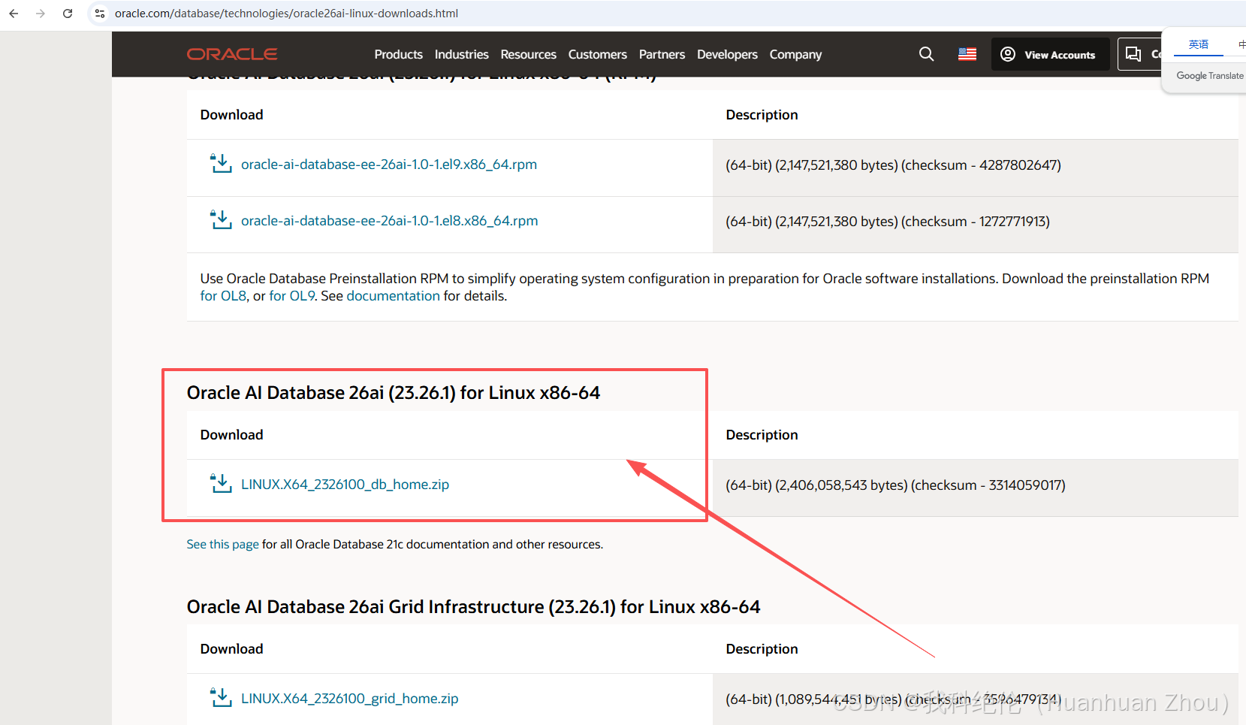This screenshot has width=1246, height=725.
Task: Select the 英语 tab in Google Translate popup
Action: 1199,44
